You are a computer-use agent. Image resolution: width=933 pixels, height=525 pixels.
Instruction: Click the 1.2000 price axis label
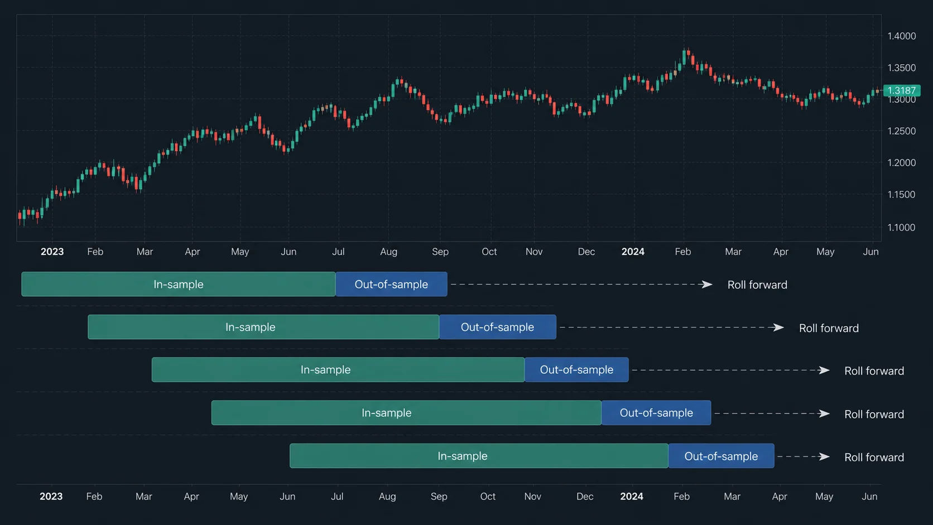[902, 163]
